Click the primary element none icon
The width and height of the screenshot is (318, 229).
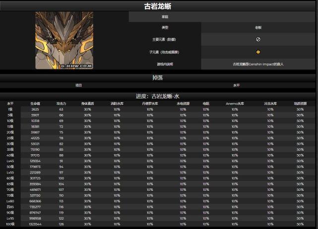pos(258,39)
